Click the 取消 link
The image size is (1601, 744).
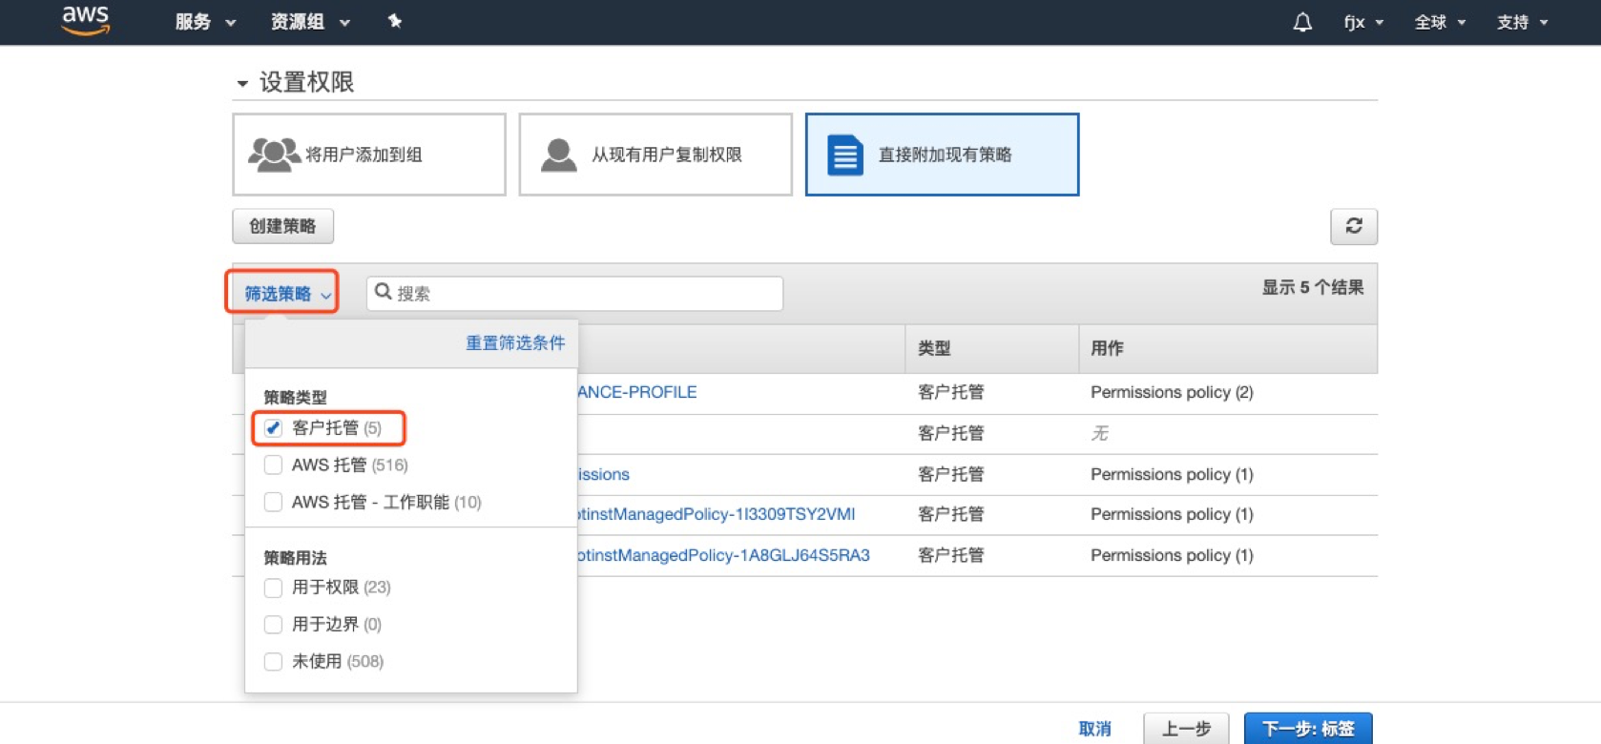(x=1094, y=729)
